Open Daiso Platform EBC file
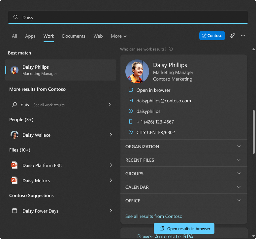This screenshot has height=239, width=256. tap(61, 165)
